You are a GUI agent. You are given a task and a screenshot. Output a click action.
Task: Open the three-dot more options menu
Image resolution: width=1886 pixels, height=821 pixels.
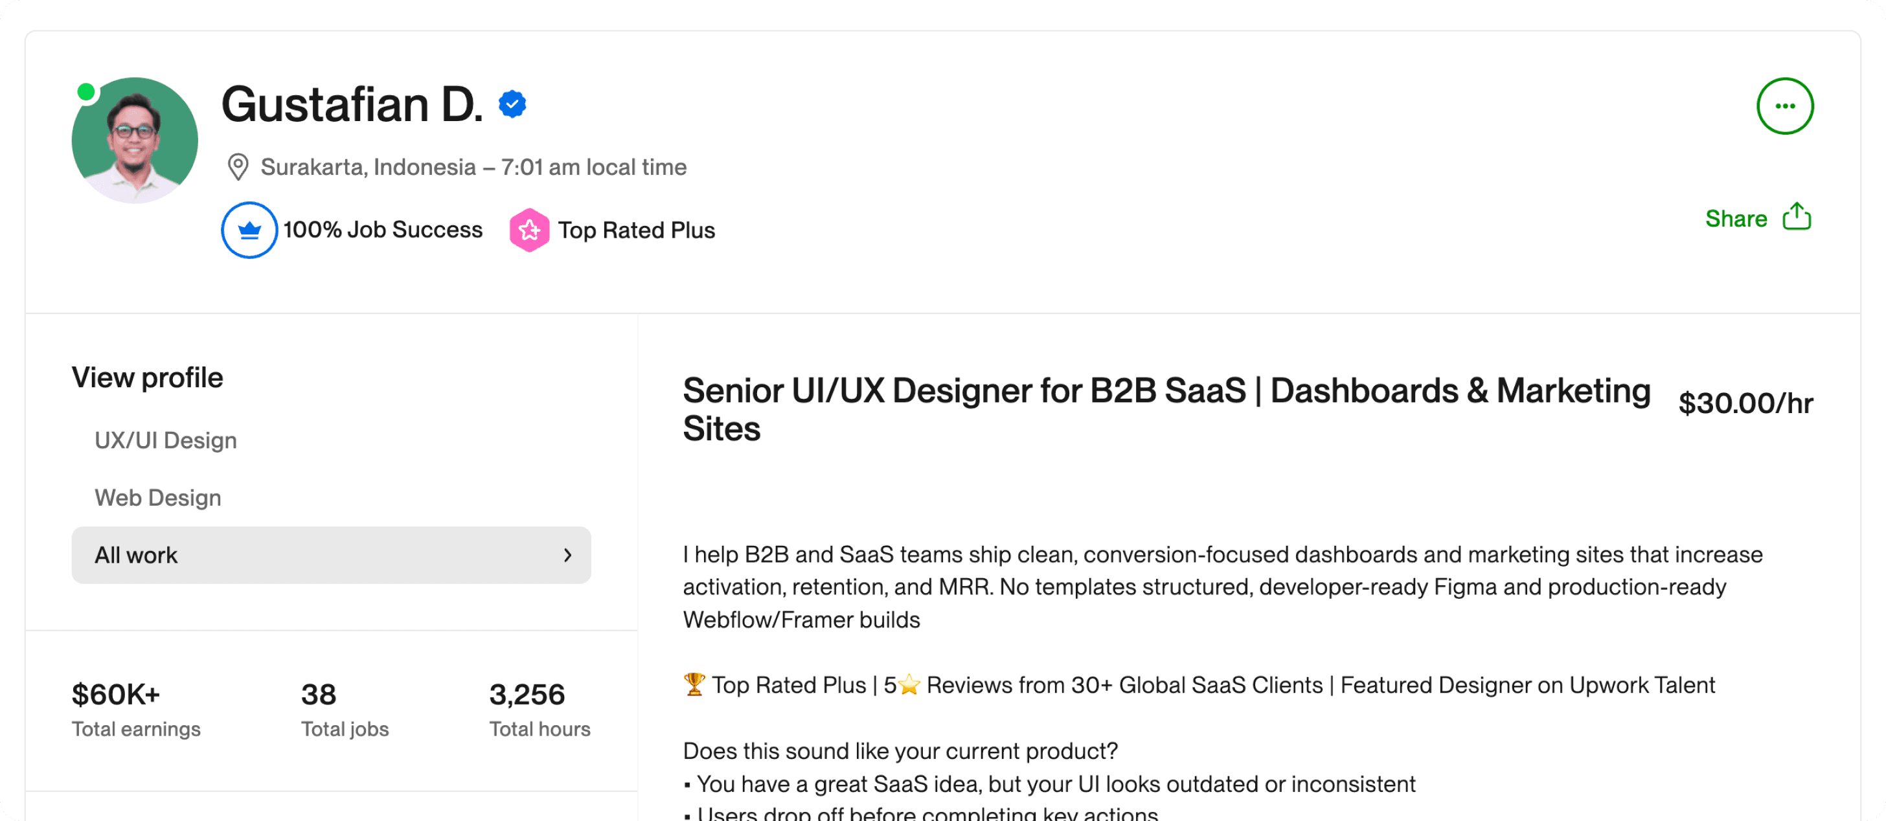click(x=1784, y=106)
